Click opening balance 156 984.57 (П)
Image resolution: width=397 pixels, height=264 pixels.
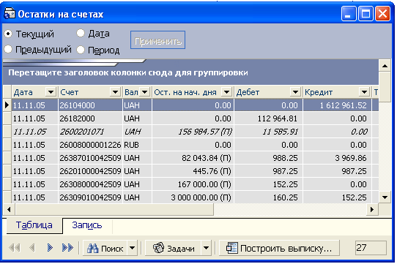193,132
